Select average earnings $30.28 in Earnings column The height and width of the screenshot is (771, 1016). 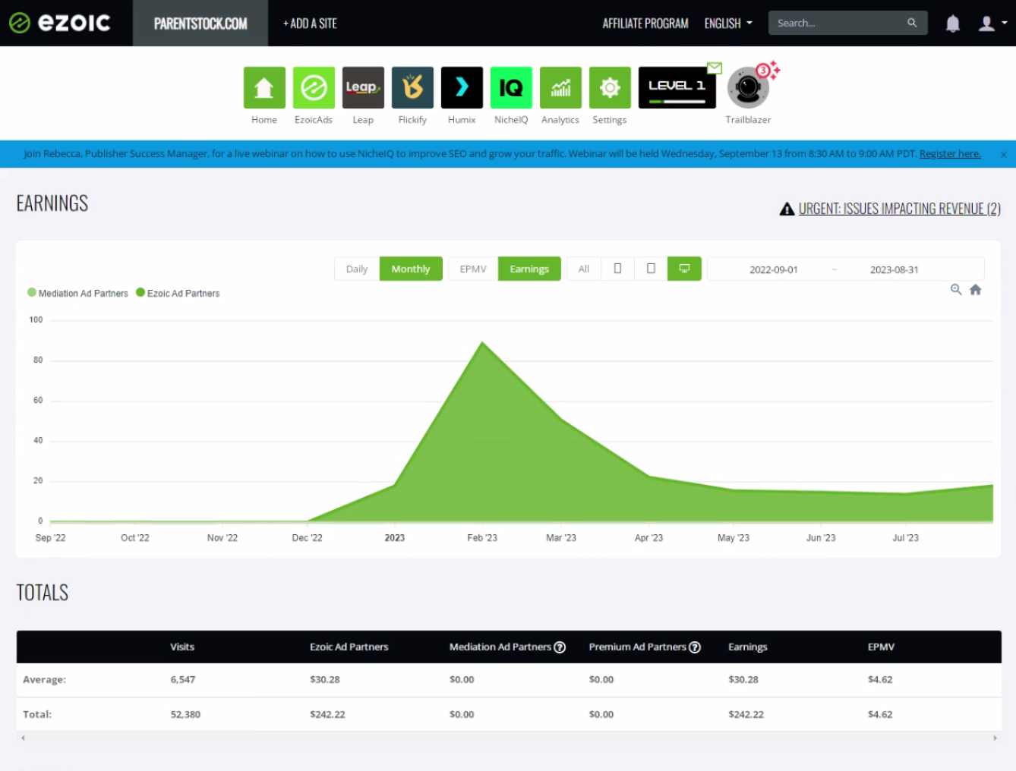(743, 679)
